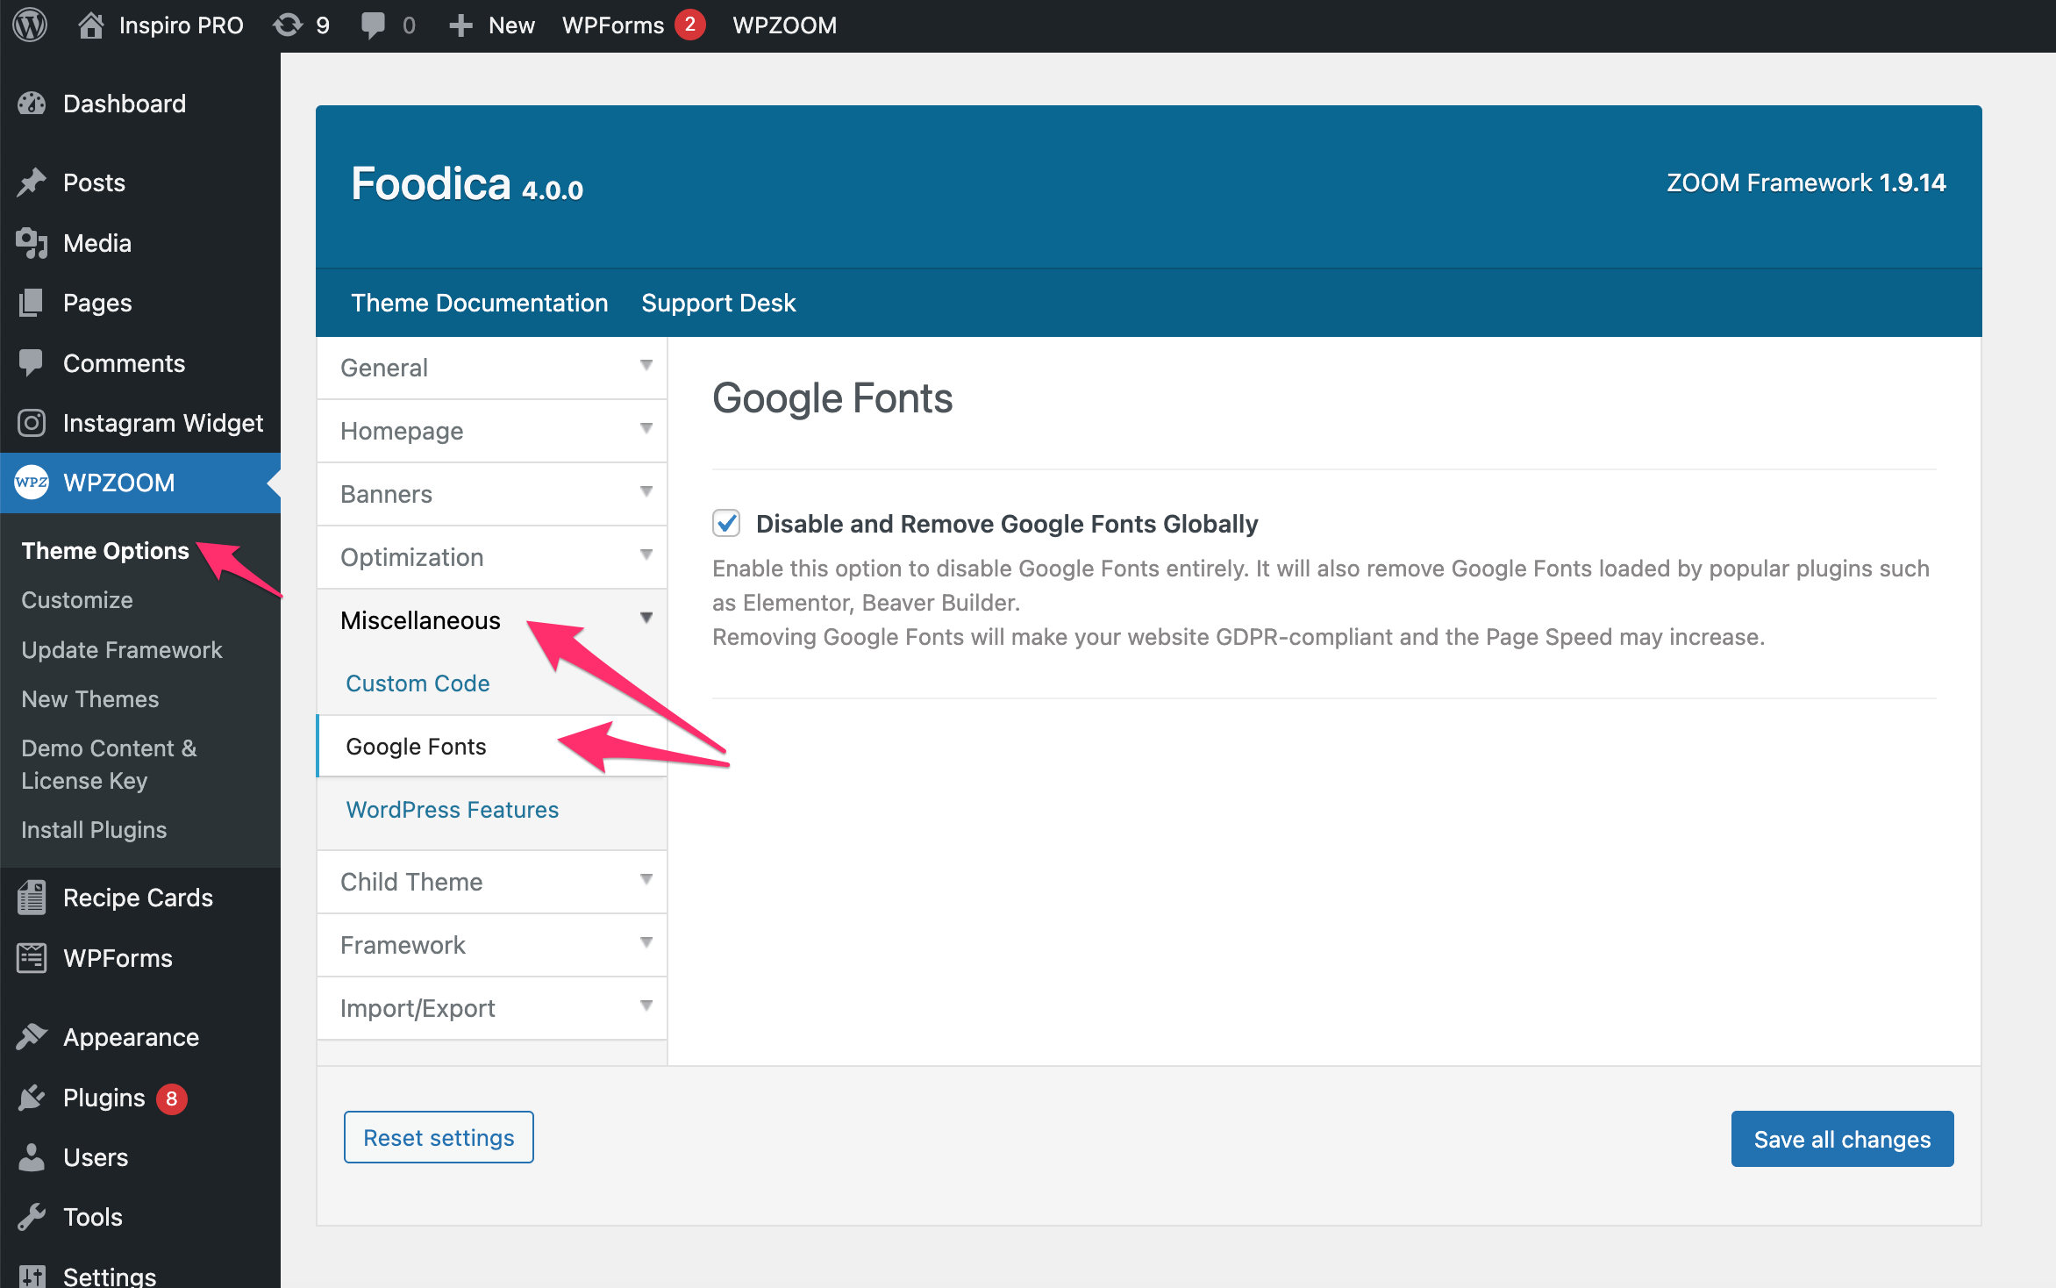Open the Framework section label
Screen dimensions: 2056x1288
coord(403,945)
